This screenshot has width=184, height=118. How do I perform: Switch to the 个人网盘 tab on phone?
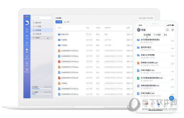(x=157, y=35)
